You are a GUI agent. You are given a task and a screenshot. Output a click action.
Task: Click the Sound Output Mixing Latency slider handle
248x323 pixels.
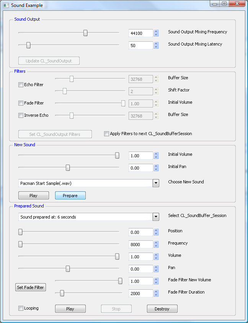[28, 46]
